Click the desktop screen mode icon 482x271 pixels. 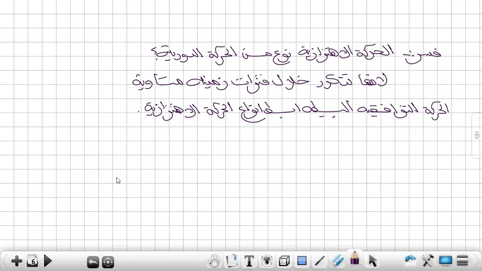[445, 260]
